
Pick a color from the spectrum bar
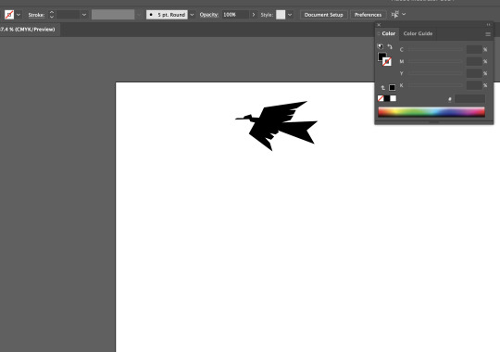point(431,112)
